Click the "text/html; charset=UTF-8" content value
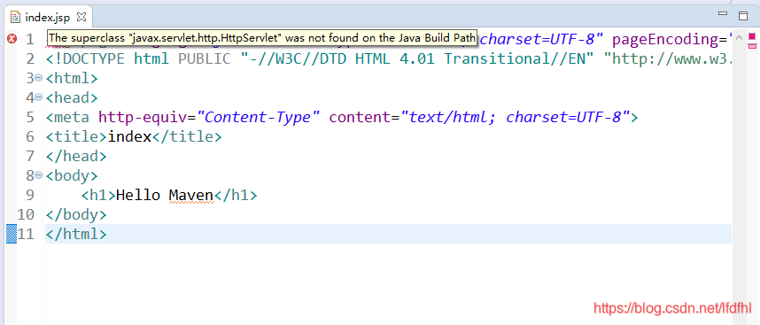 516,117
